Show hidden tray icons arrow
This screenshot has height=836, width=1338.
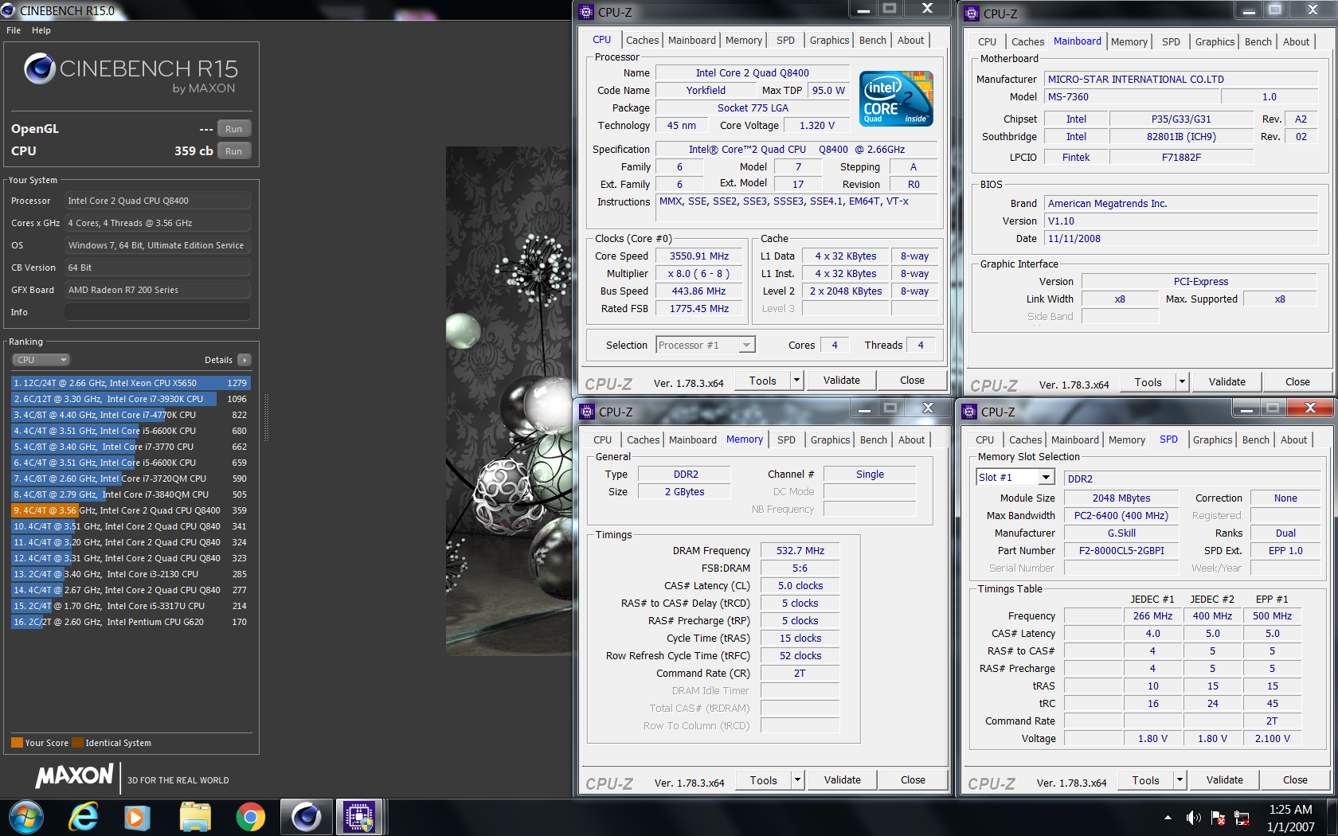pos(1168,818)
